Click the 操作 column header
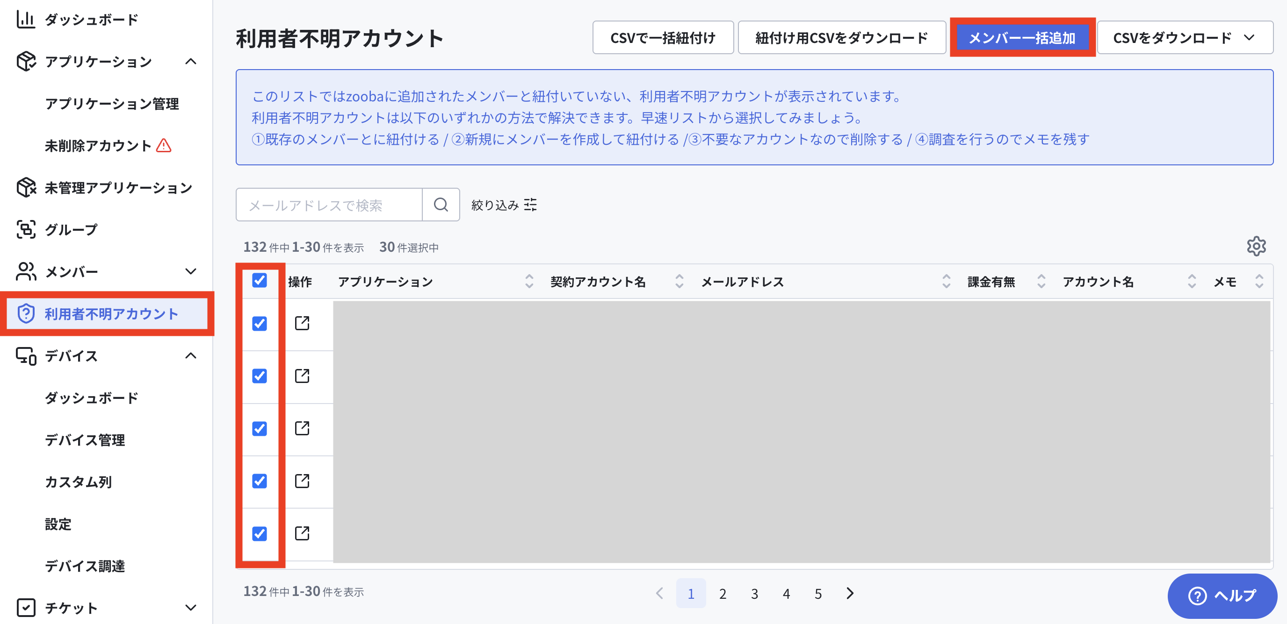 300,282
